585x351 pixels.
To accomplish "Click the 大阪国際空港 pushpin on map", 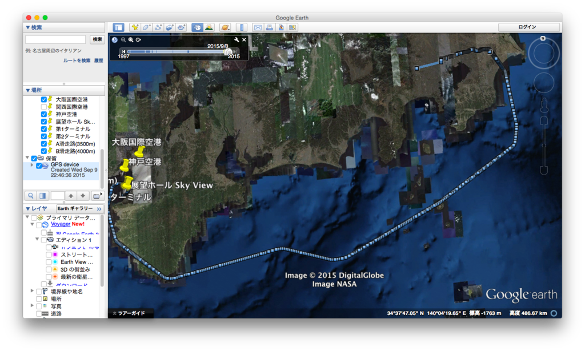I will (x=139, y=151).
